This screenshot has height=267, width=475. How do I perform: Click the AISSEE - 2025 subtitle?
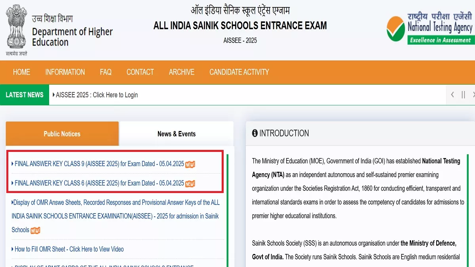240,40
